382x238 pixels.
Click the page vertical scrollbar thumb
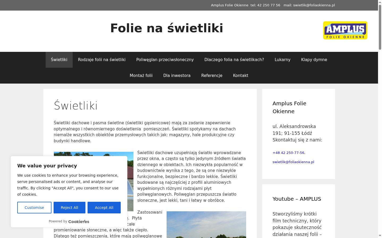pos(380,27)
